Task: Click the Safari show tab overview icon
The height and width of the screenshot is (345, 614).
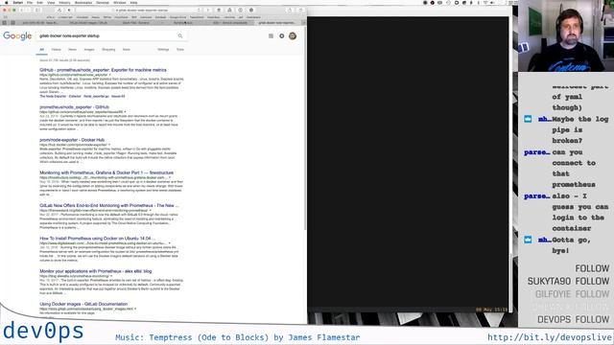Action: click(x=300, y=11)
